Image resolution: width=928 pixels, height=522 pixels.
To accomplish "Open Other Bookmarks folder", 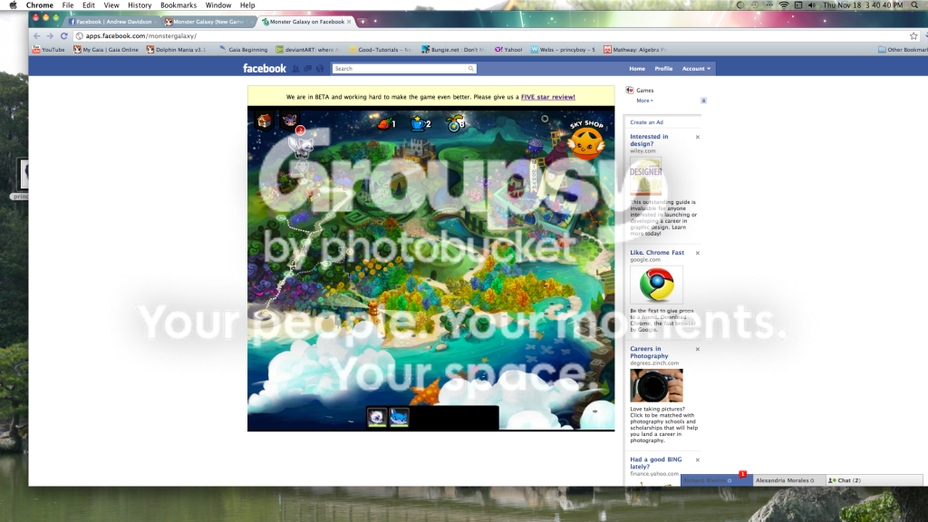I will 903,50.
